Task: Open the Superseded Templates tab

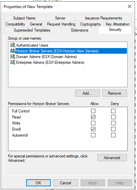Action: coord(32,30)
